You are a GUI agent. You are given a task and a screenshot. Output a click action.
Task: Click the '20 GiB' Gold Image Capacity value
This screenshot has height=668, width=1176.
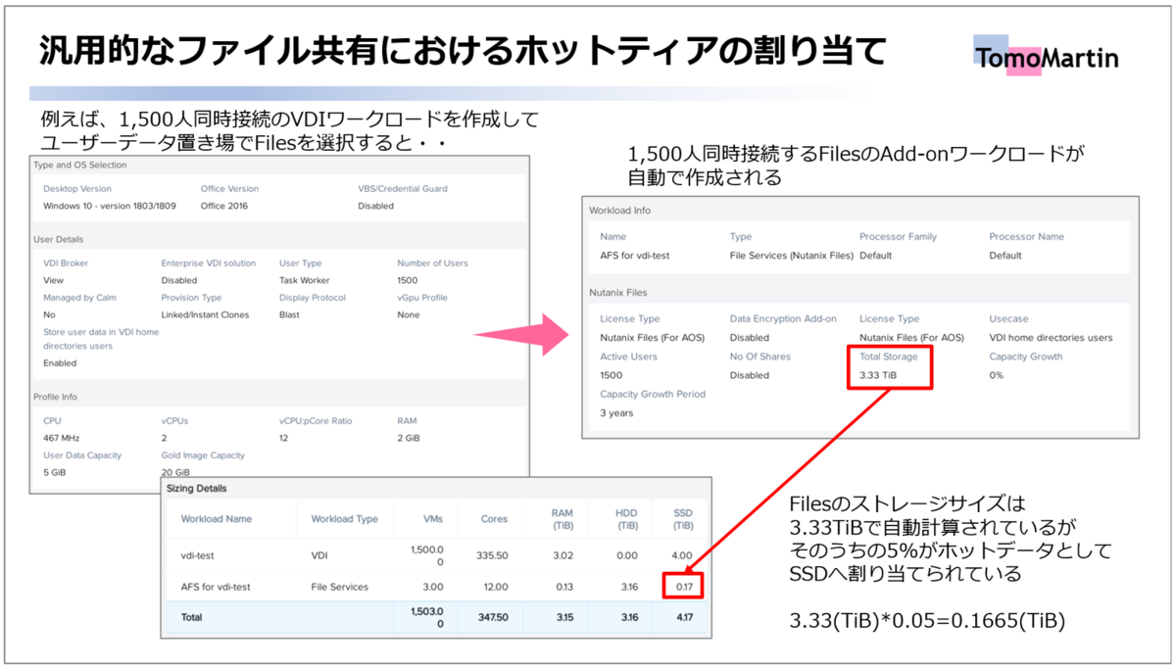tap(176, 472)
